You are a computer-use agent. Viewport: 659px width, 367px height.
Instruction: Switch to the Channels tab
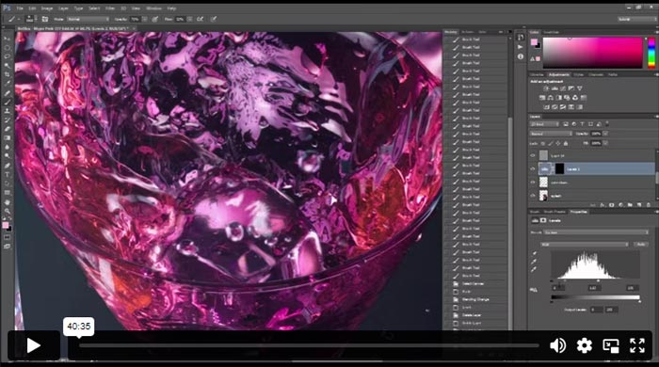(x=596, y=74)
